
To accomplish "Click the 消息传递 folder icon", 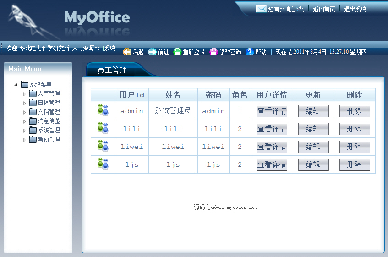I will click(x=33, y=121).
